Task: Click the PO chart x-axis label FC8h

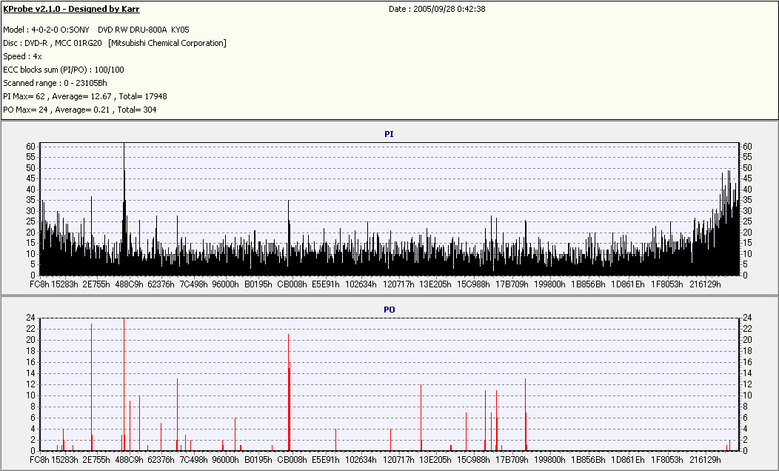Action: pyautogui.click(x=39, y=460)
